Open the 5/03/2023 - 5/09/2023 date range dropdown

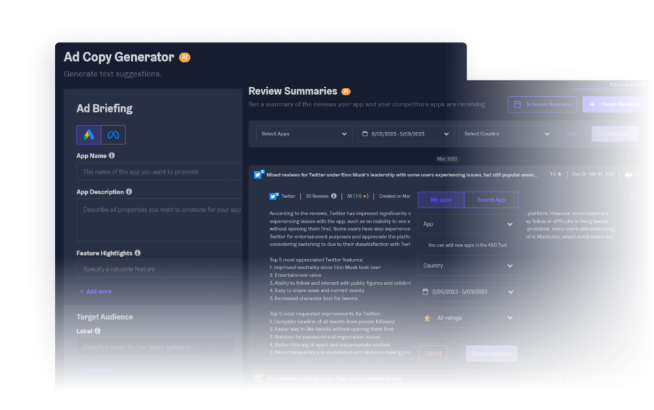tap(405, 134)
